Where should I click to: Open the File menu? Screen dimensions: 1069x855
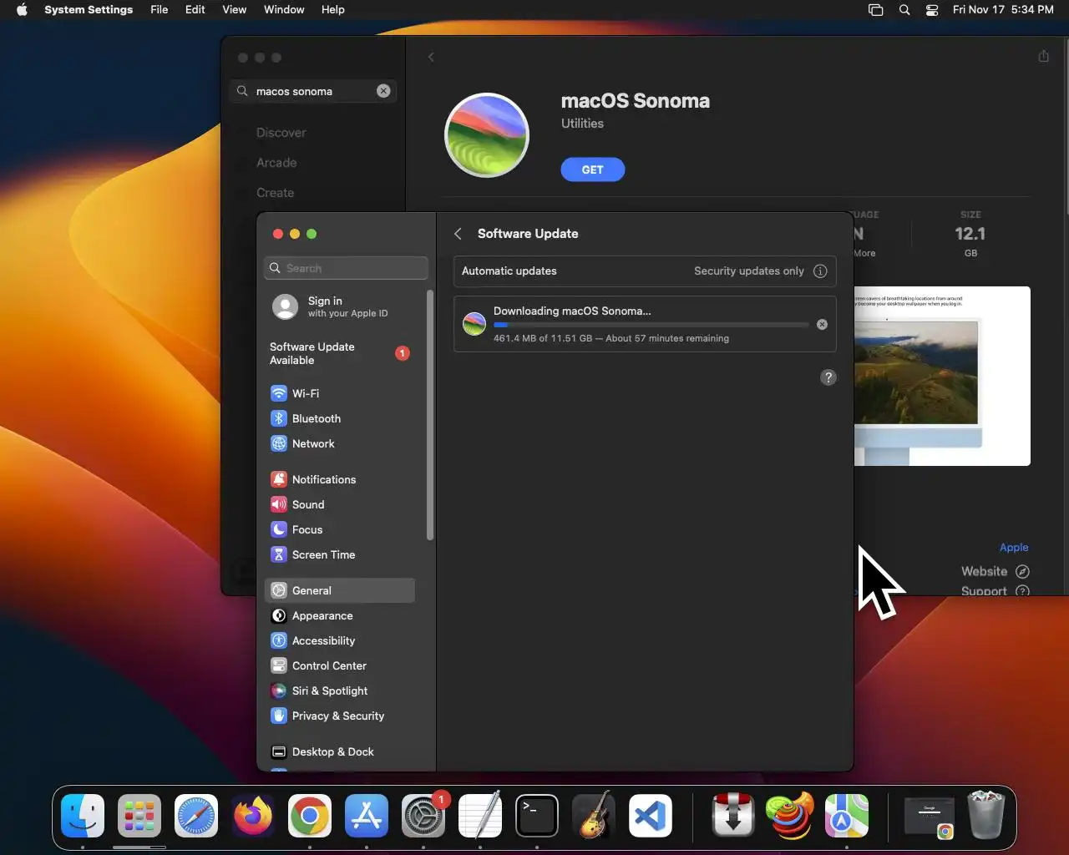[x=159, y=9]
